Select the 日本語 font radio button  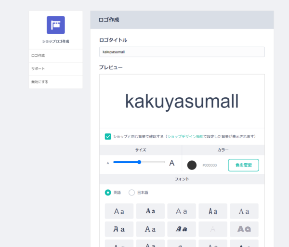pyautogui.click(x=131, y=193)
